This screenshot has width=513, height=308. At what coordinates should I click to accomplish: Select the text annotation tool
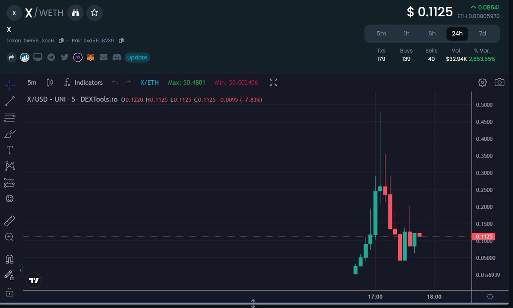9,150
